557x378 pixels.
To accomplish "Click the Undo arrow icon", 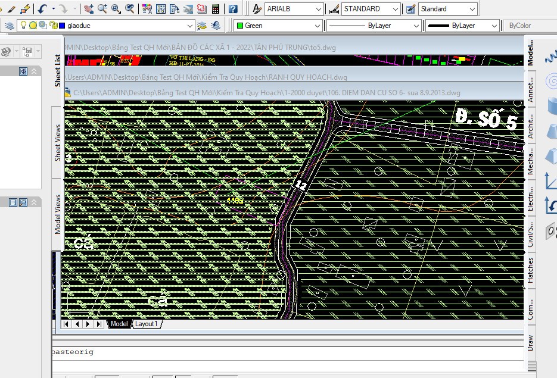I will click(42, 9).
